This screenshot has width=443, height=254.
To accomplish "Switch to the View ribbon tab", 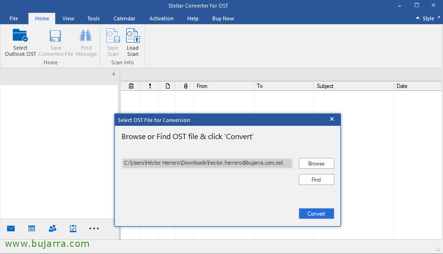I will (69, 18).
